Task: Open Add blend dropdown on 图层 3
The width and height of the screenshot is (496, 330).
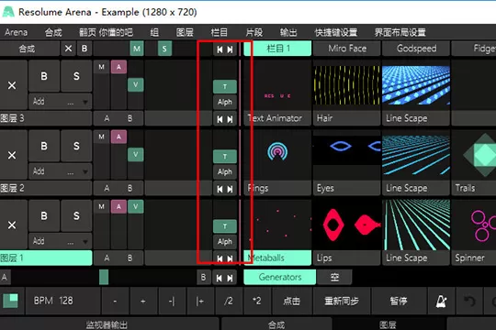Action: click(60, 102)
